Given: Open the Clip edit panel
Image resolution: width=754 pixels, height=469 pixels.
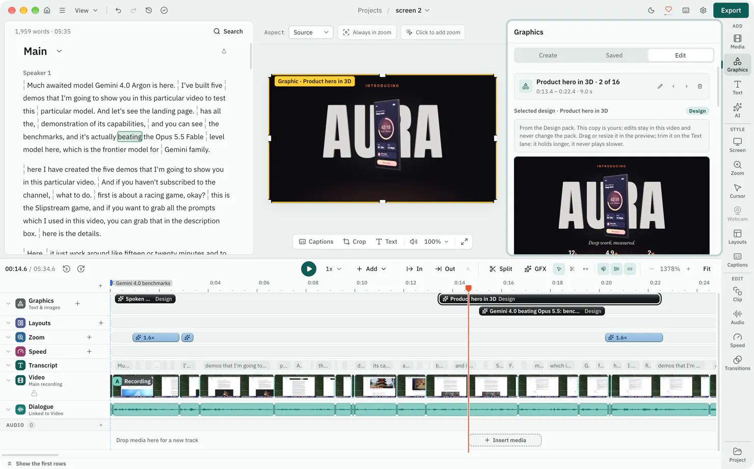Looking at the screenshot, I should pos(737,294).
